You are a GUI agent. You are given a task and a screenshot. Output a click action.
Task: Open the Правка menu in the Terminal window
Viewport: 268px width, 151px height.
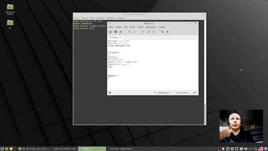click(85, 18)
